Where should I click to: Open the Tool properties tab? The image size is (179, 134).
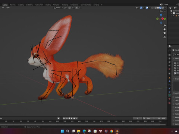170,51
